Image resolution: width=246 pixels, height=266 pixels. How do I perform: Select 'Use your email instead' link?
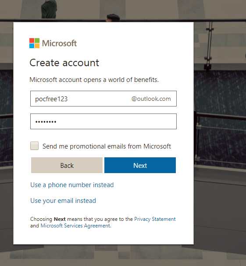coord(63,201)
